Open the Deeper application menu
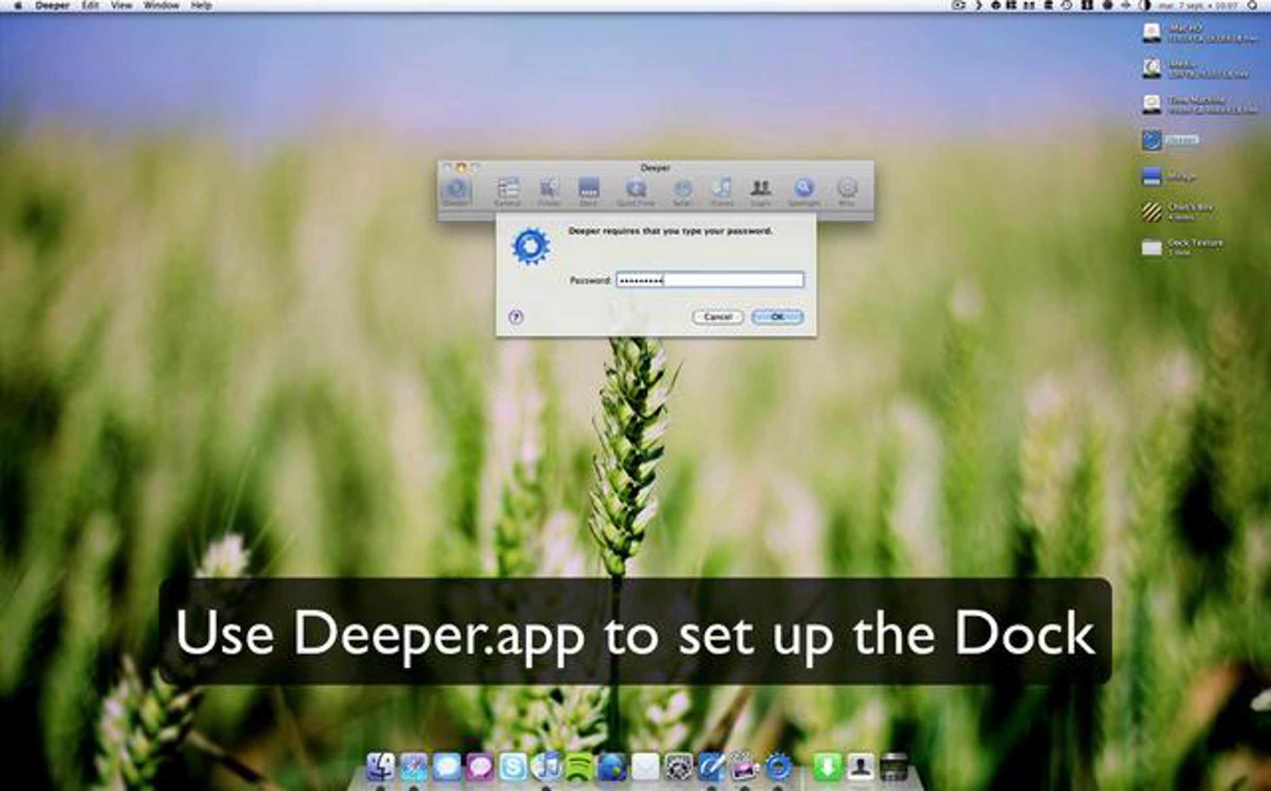1271x791 pixels. click(x=52, y=6)
